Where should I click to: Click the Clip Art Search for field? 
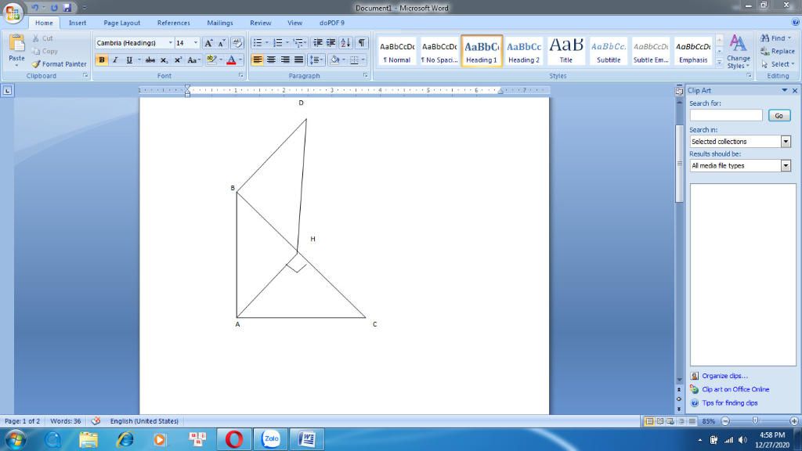click(x=725, y=116)
